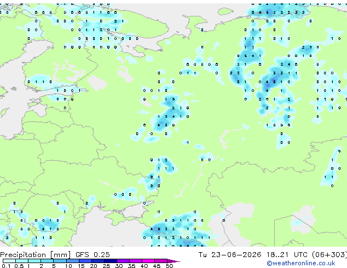Click the "(06+303)" forecast run text
347x268 pixels.
[x=329, y=255]
